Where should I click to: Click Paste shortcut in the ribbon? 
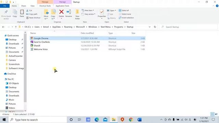34,18
